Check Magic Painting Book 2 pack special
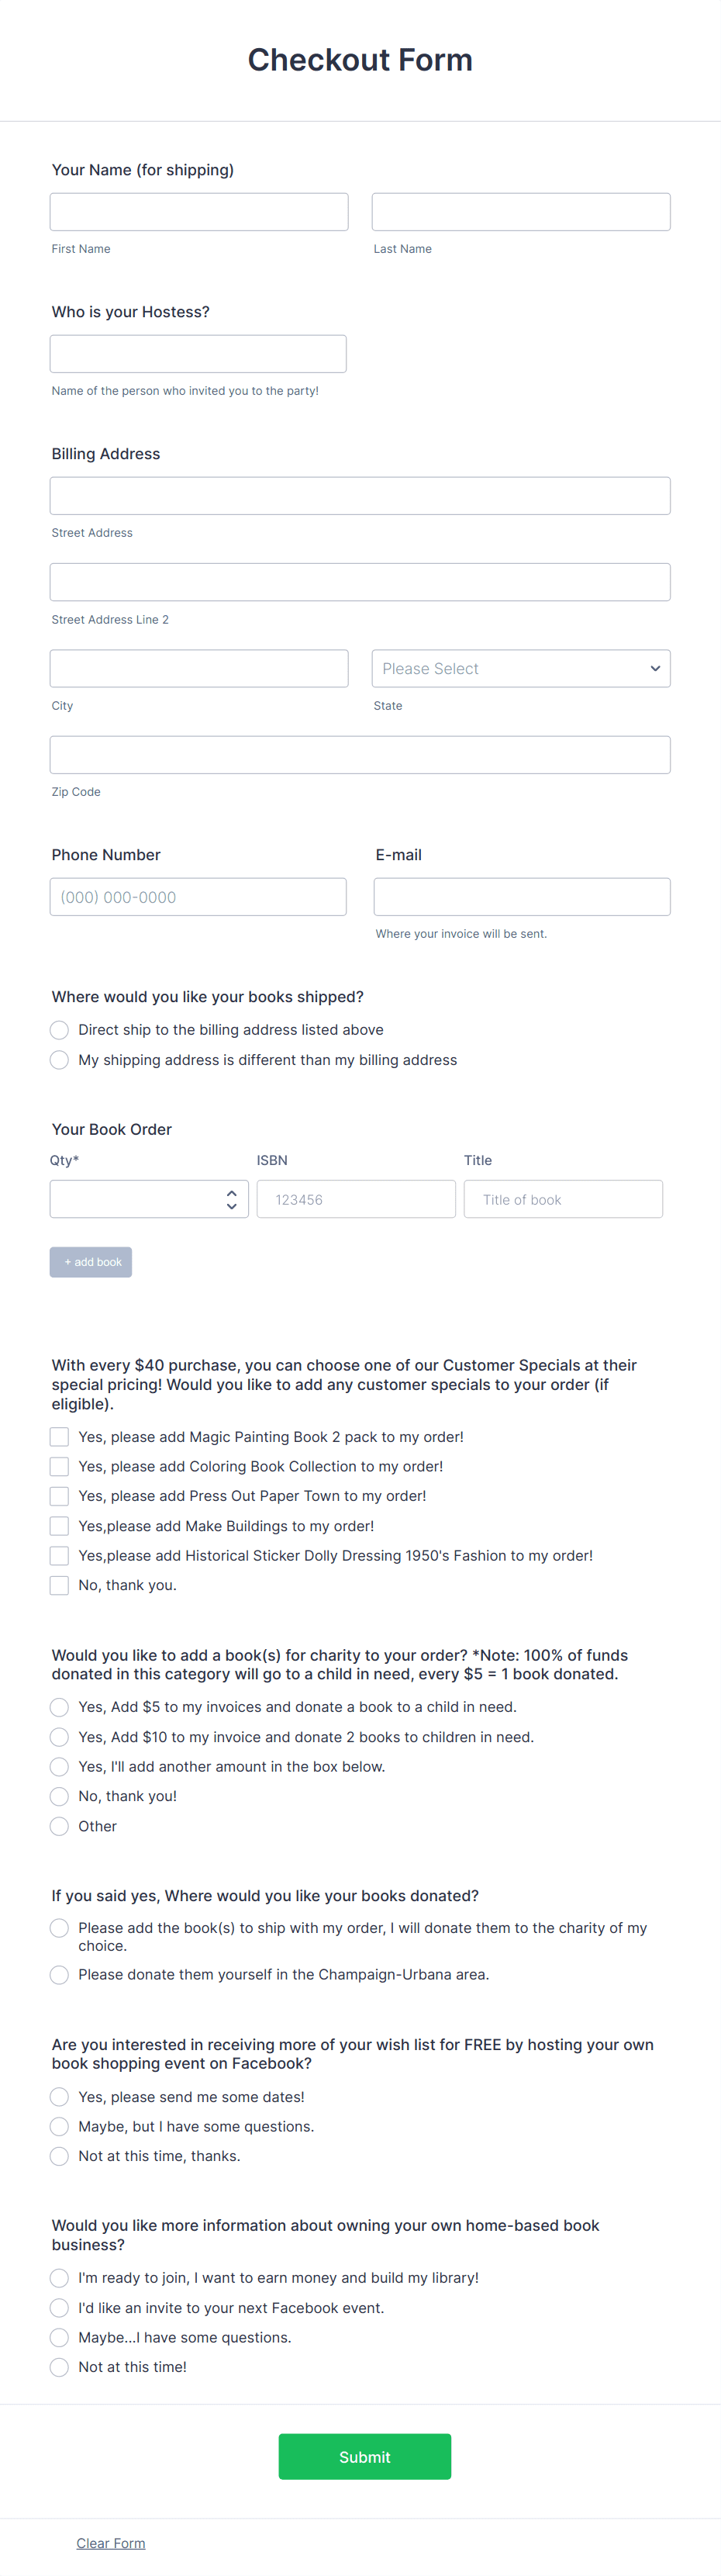721x2576 pixels. [59, 1436]
